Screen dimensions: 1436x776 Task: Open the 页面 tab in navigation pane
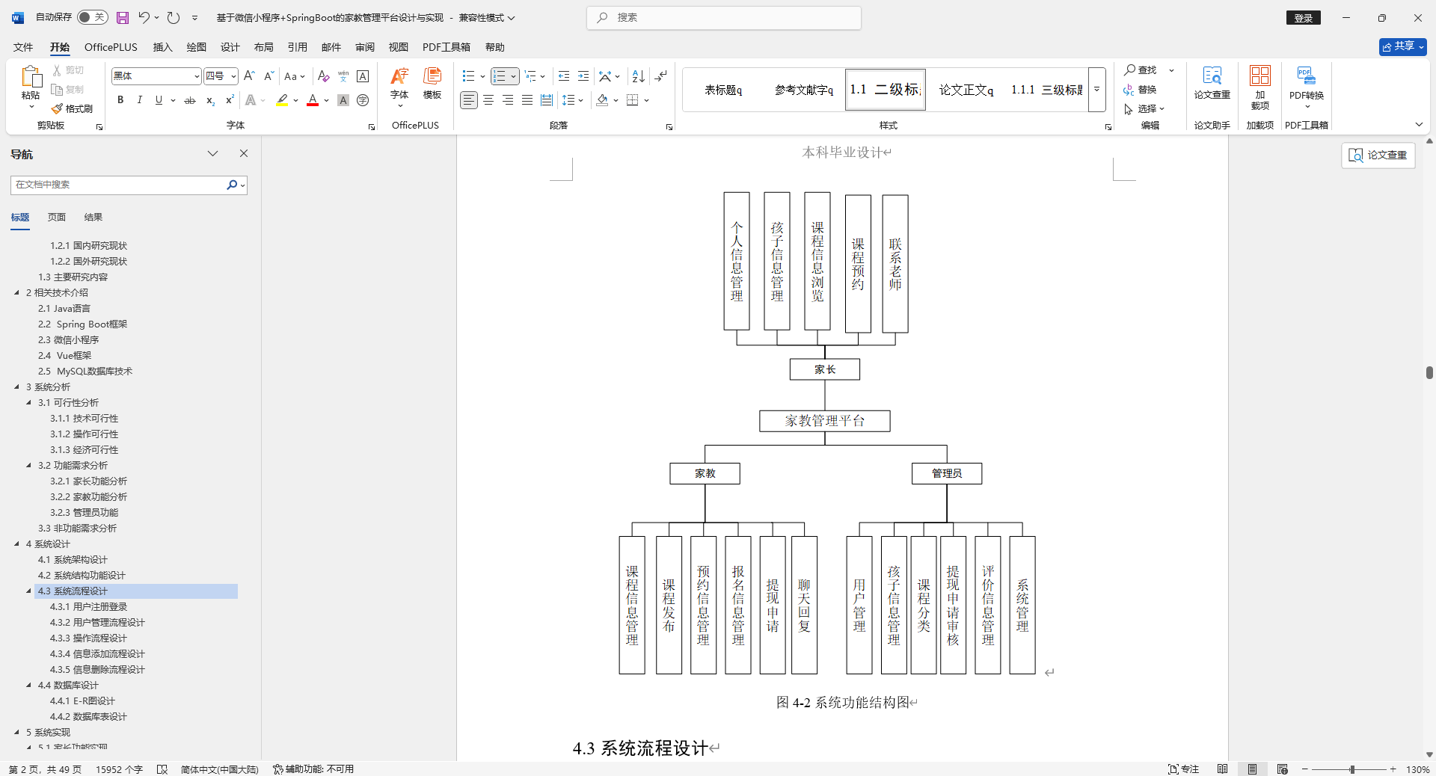(x=56, y=217)
